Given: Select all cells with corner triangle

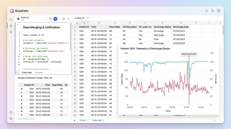Looking at the screenshot, I should click(x=76, y=23).
